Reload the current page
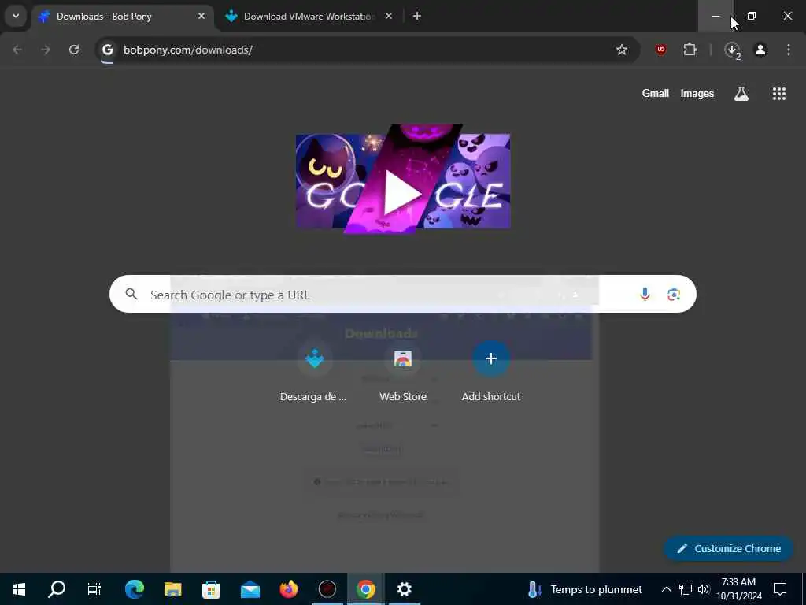The height and width of the screenshot is (605, 806). click(x=74, y=50)
